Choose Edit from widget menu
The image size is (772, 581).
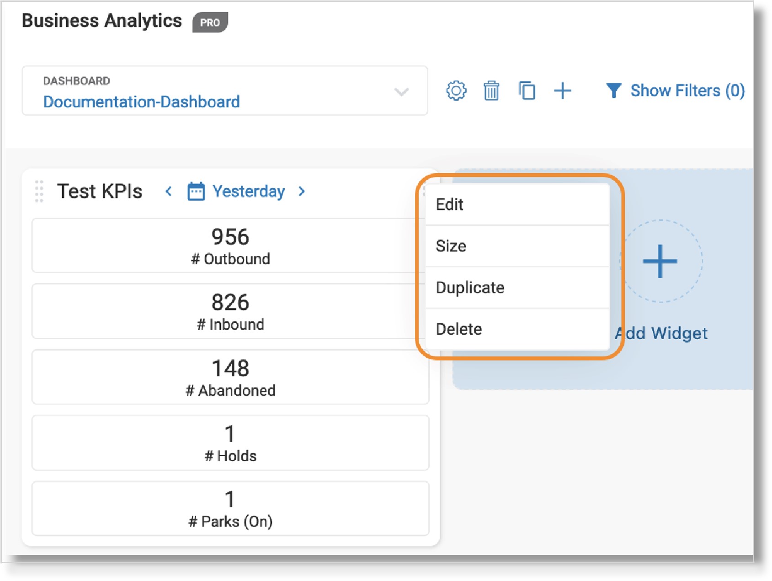pos(517,204)
